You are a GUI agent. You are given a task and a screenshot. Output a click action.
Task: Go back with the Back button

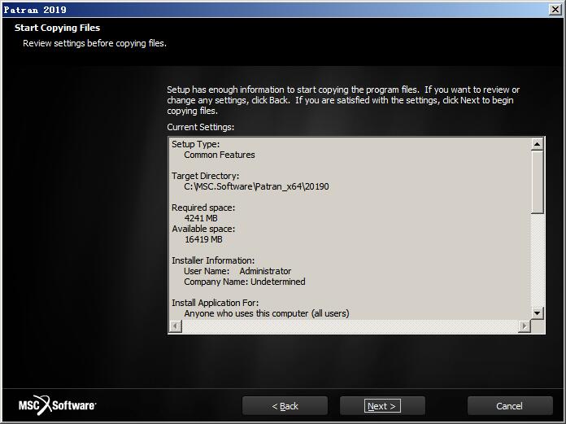[x=285, y=406]
